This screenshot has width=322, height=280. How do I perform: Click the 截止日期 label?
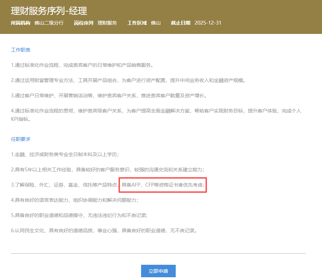(x=181, y=23)
